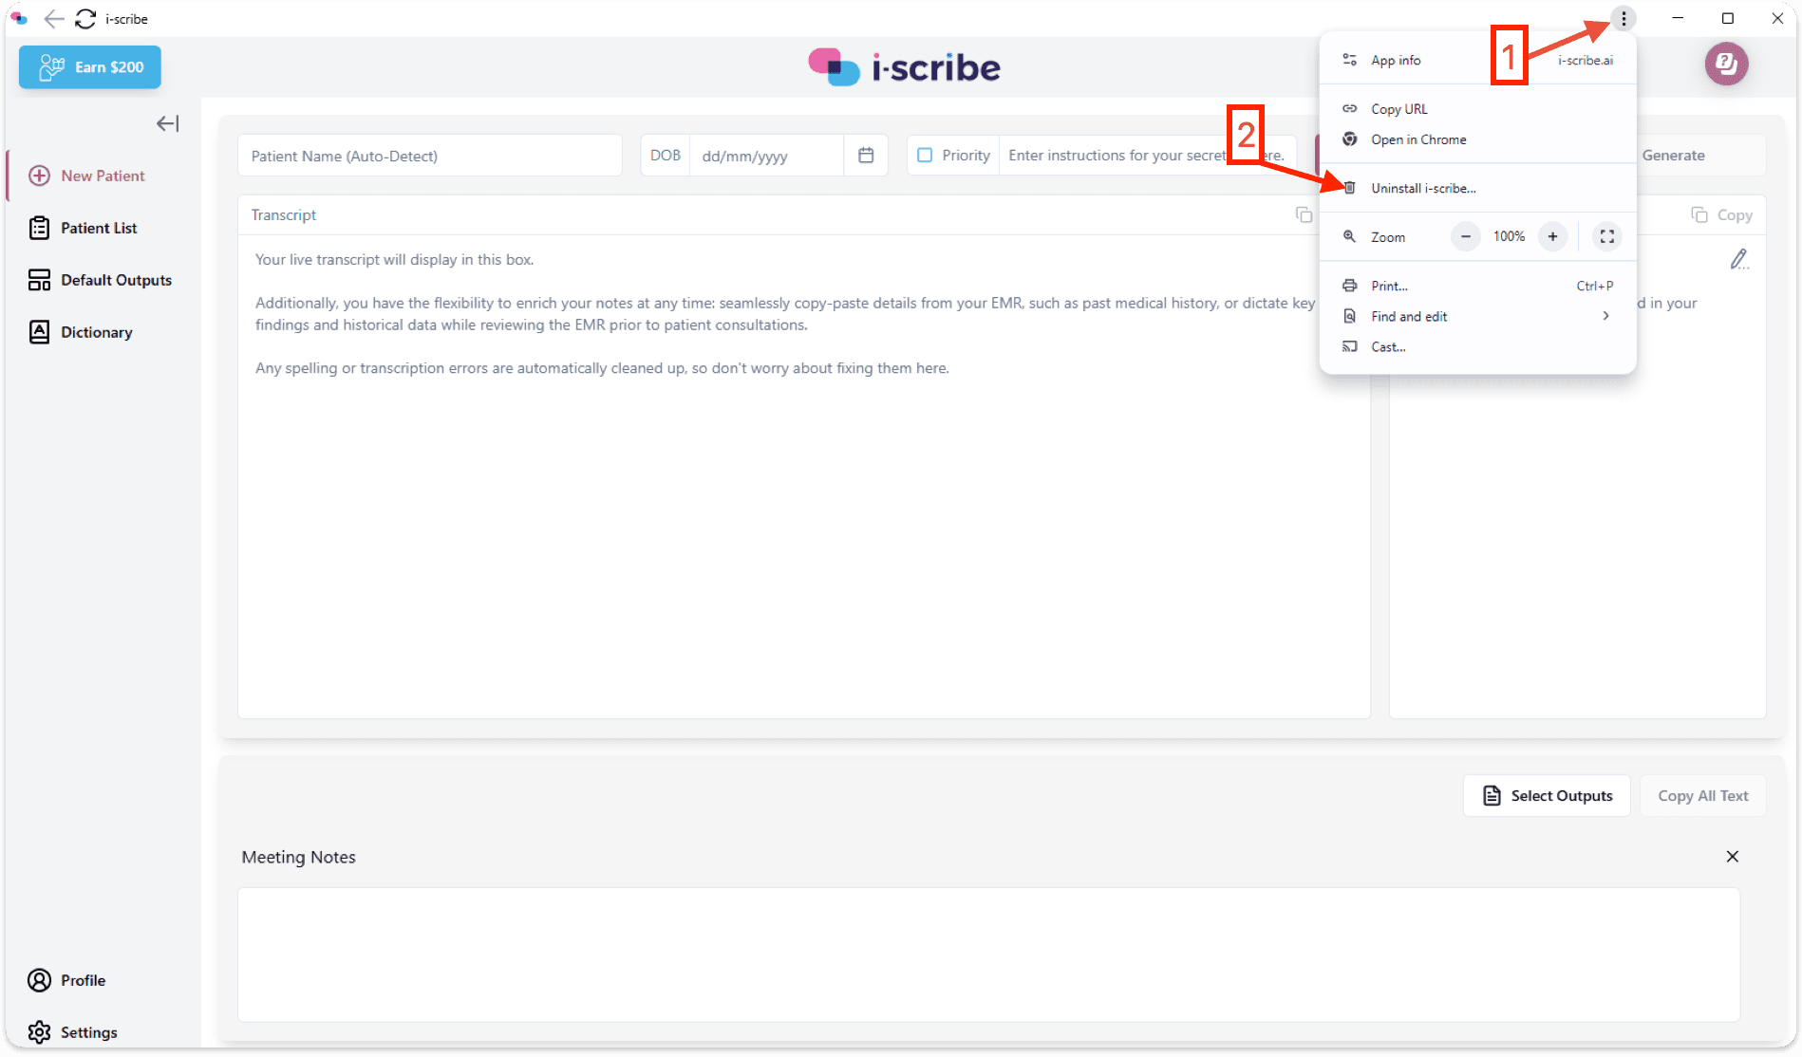
Task: Click the Settings gear icon
Action: pos(39,1032)
